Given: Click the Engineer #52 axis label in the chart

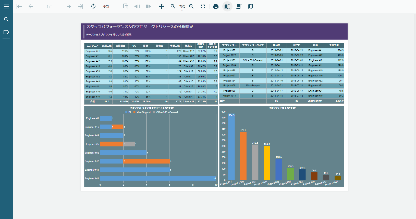Looking at the screenshot, I should 92,153.
